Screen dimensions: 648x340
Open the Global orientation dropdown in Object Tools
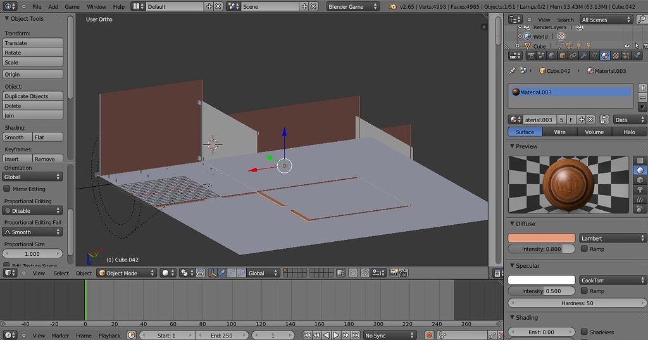(32, 177)
